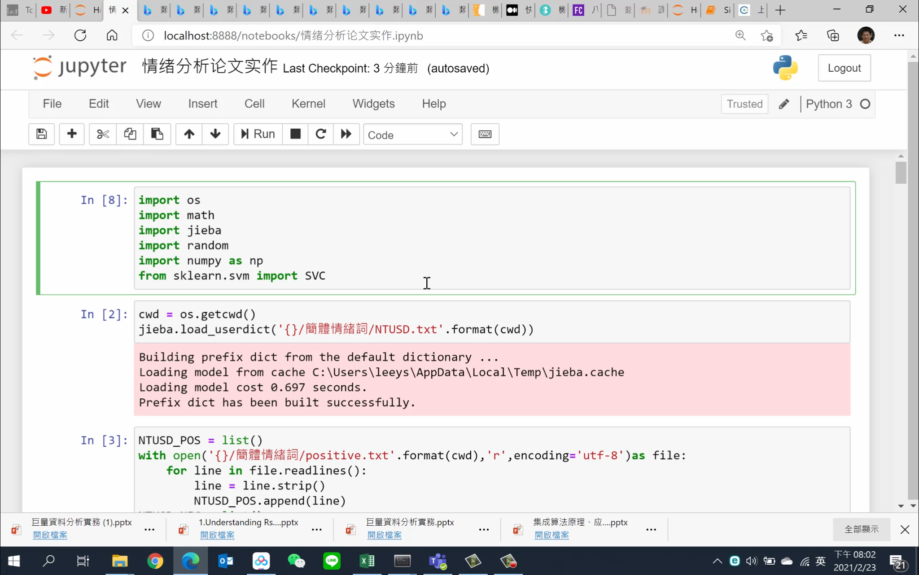
Task: Open the File menu
Action: click(x=52, y=104)
